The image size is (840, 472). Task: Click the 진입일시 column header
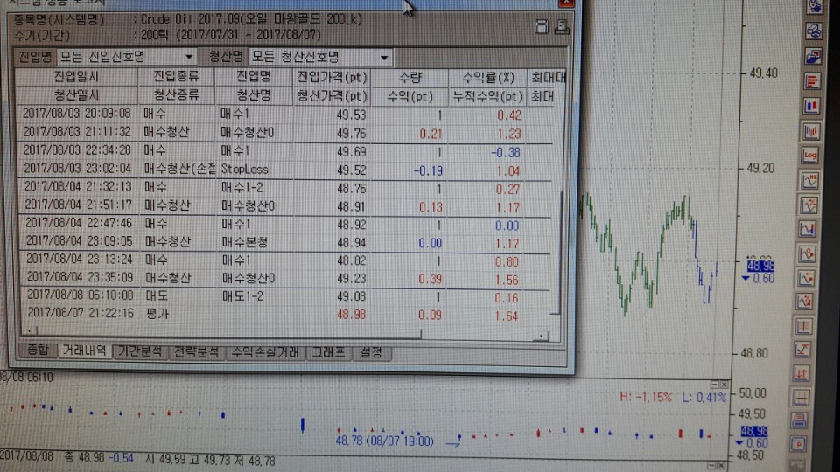pos(76,77)
